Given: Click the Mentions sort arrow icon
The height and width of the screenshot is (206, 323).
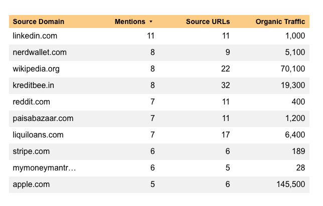Looking at the screenshot, I should coord(151,22).
